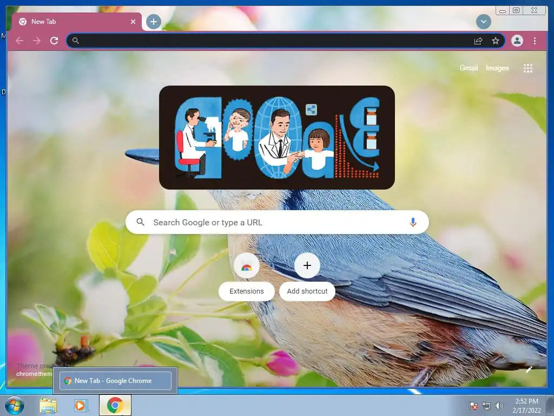
Task: Open Action Center flag in tray
Action: point(473,406)
